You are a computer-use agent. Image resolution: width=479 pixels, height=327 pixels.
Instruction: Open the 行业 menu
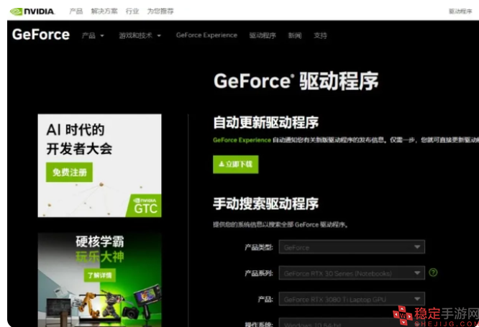tap(132, 11)
